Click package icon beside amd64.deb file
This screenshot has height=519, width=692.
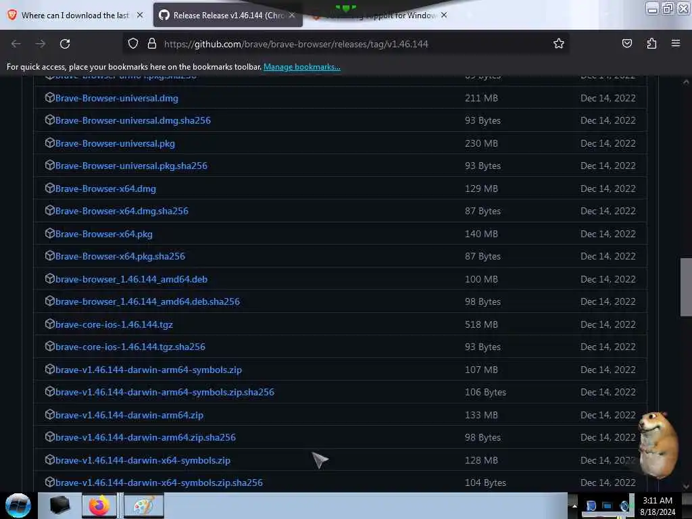click(x=50, y=278)
